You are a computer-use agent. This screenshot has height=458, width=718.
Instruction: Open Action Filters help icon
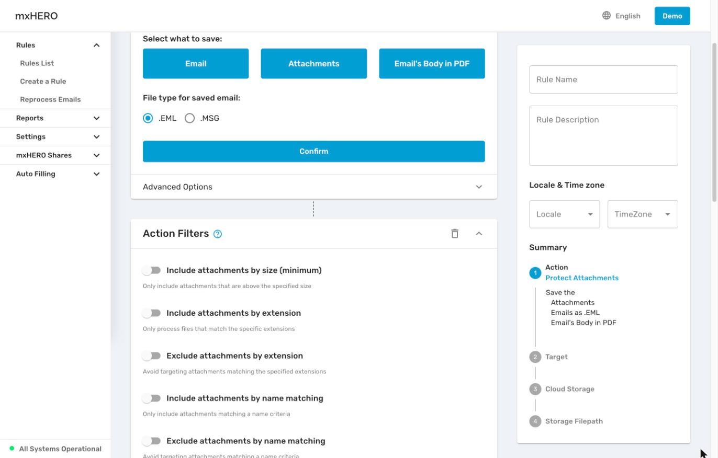click(218, 234)
